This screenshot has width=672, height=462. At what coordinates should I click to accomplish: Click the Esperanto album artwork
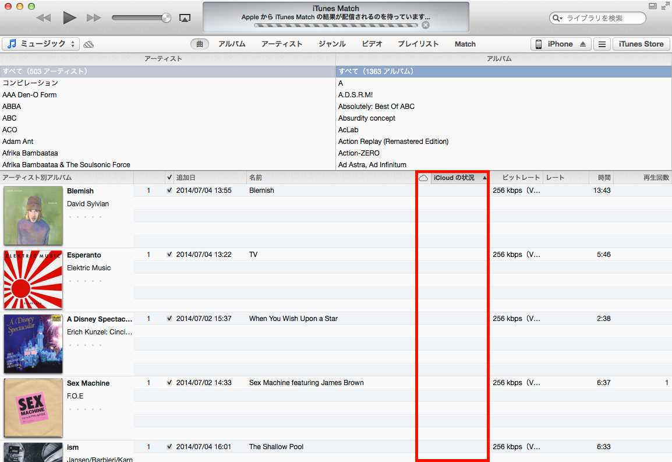tap(33, 280)
